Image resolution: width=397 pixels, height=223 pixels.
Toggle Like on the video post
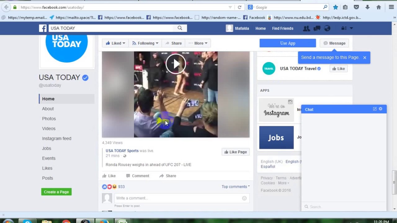pos(109,176)
